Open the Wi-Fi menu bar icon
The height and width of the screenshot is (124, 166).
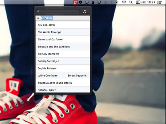(x=124, y=2)
